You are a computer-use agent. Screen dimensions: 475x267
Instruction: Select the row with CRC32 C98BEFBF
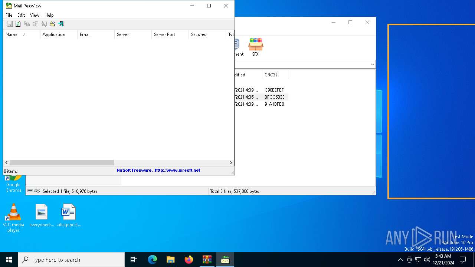pyautogui.click(x=274, y=90)
